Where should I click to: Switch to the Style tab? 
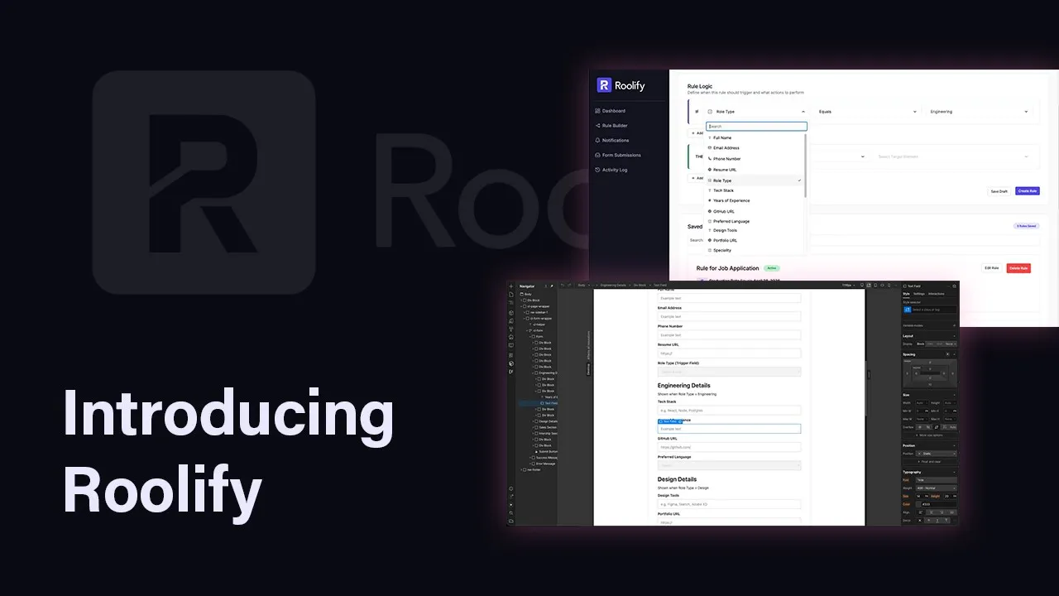tap(906, 294)
